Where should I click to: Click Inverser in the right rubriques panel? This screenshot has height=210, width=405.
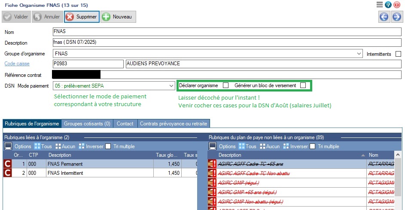(x=295, y=146)
